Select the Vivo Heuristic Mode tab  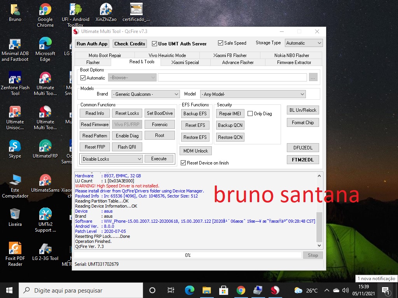pyautogui.click(x=167, y=55)
